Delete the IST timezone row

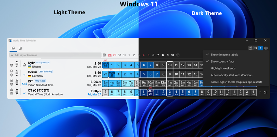coord(11,84)
